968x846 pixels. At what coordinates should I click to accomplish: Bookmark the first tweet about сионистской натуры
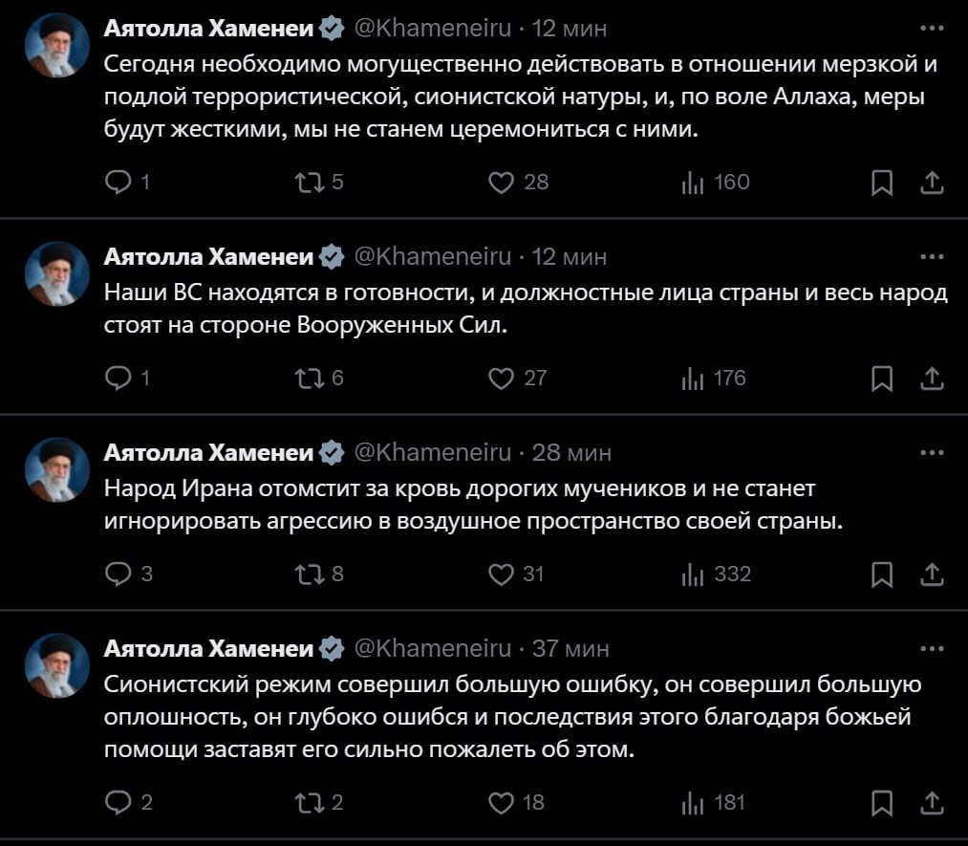[x=882, y=183]
